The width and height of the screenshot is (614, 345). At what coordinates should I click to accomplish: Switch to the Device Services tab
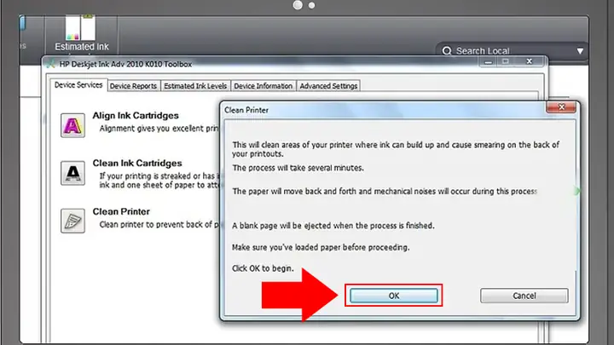pyautogui.click(x=78, y=85)
